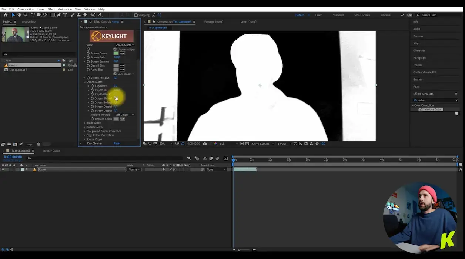
Task: Click the Search Help input field
Action: pos(438,15)
